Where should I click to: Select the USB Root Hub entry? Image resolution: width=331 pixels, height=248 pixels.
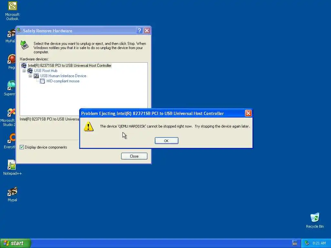[x=46, y=71]
